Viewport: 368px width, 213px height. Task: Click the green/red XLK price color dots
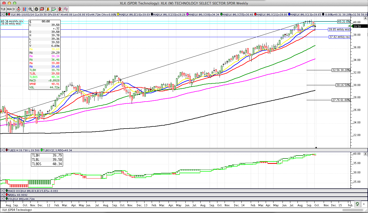point(8,14)
